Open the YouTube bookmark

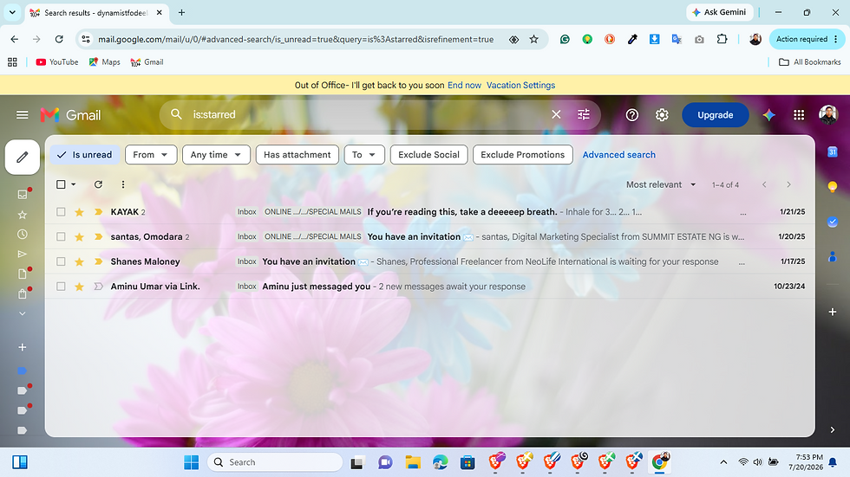(x=57, y=62)
